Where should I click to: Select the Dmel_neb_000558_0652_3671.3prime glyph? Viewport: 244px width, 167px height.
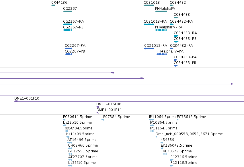[156, 137]
